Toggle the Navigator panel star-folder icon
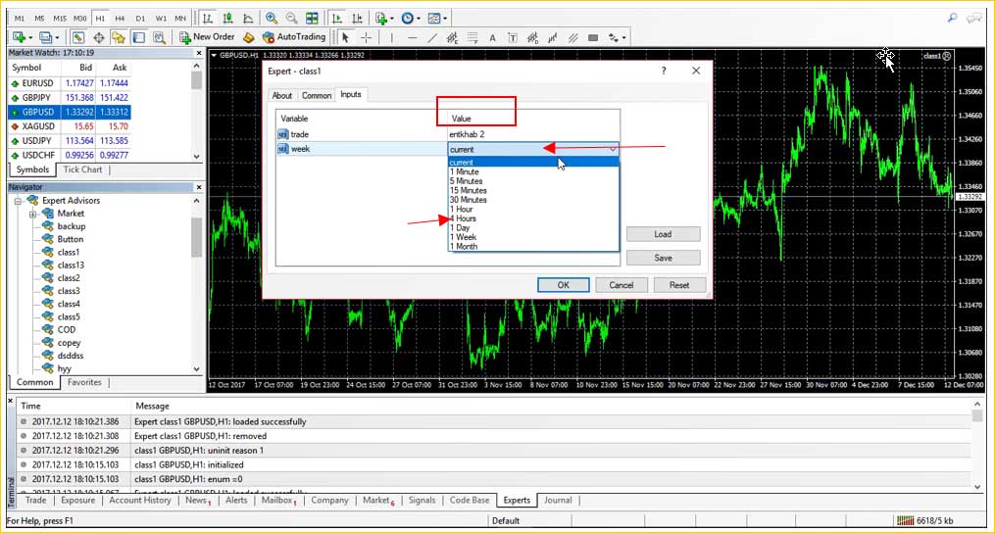995x533 pixels. coord(119,37)
